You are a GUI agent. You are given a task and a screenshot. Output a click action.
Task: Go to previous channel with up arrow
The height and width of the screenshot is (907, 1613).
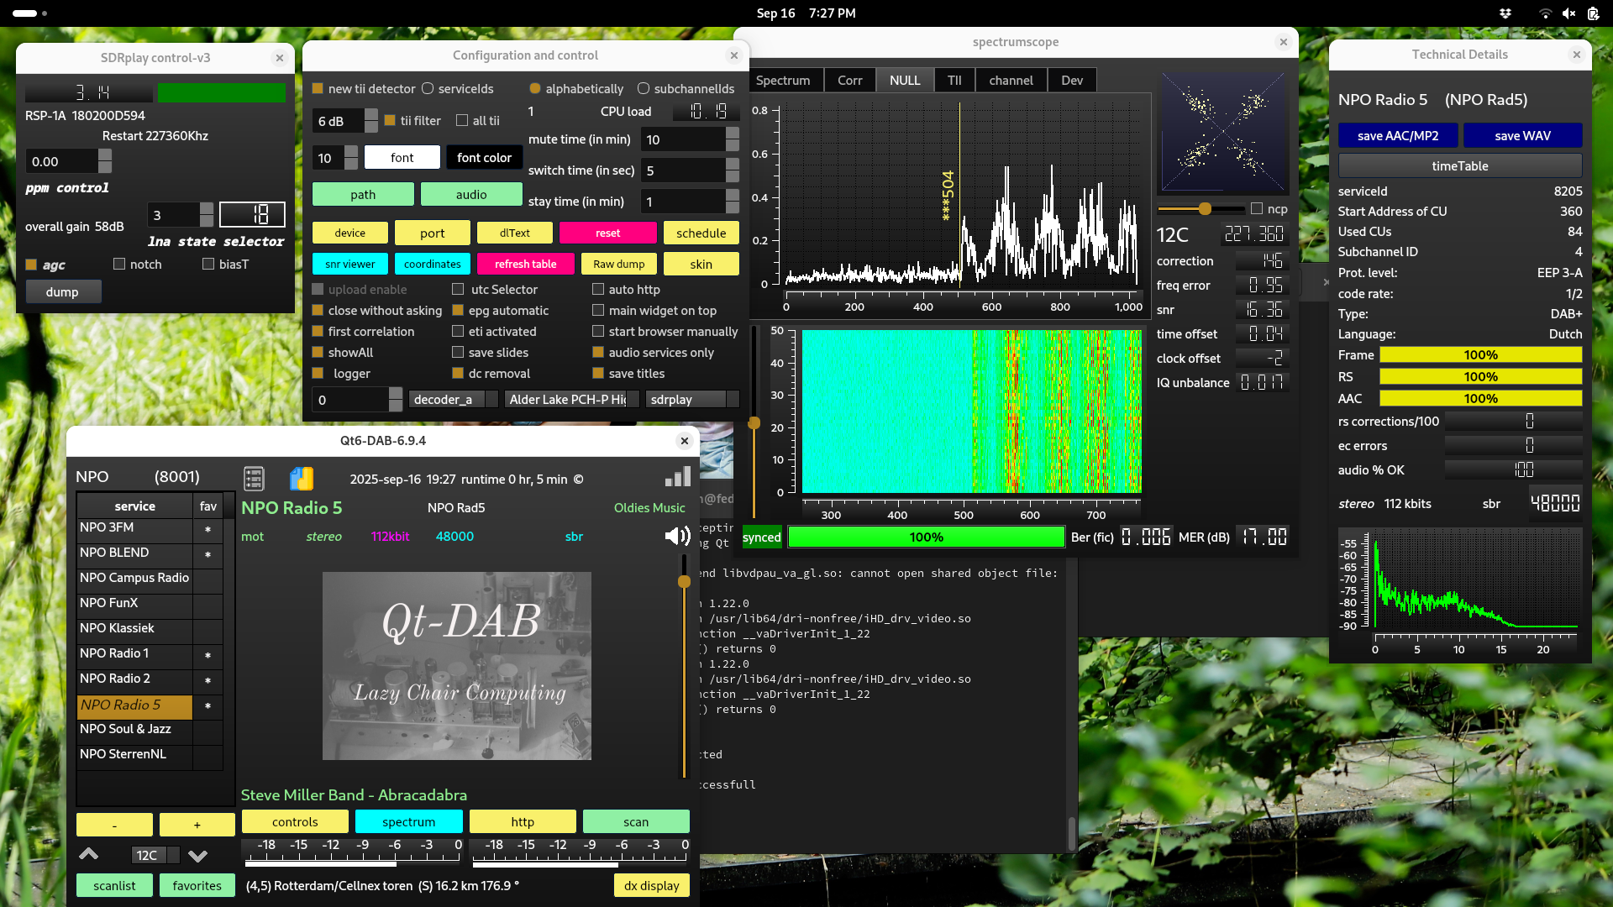pyautogui.click(x=88, y=855)
